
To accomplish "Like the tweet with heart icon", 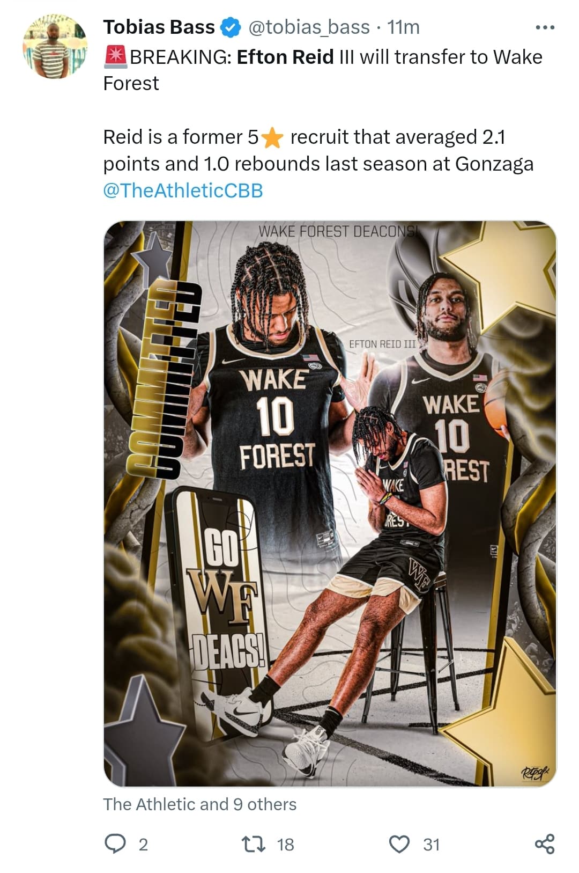I will point(399,844).
